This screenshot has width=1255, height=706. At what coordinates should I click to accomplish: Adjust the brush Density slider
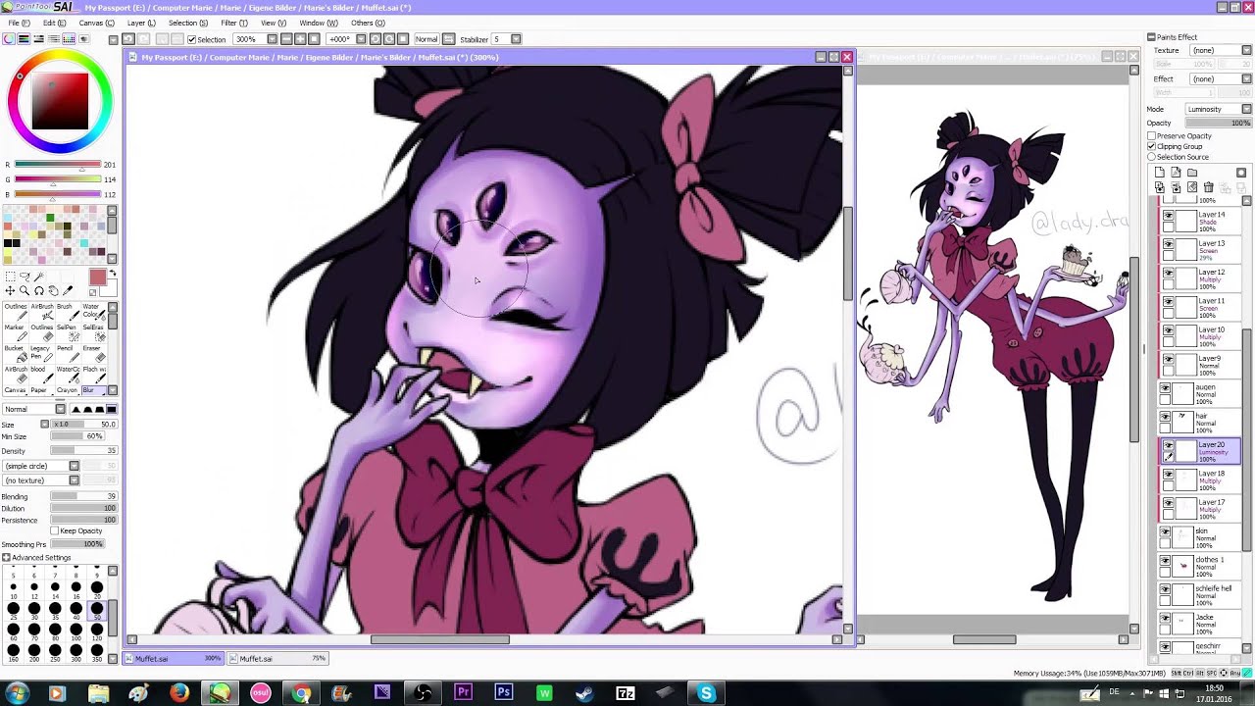click(x=83, y=450)
